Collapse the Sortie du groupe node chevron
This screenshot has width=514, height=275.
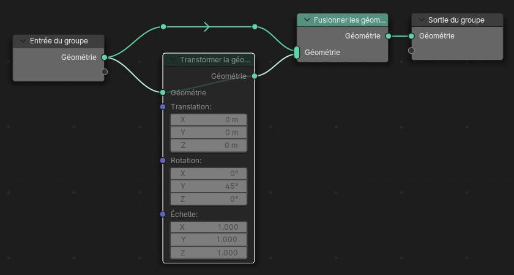tap(422, 20)
